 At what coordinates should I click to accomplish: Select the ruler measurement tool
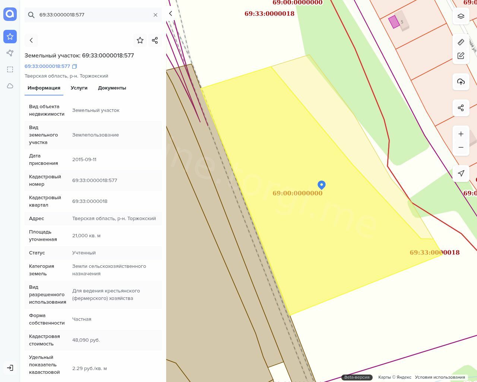[x=461, y=42]
